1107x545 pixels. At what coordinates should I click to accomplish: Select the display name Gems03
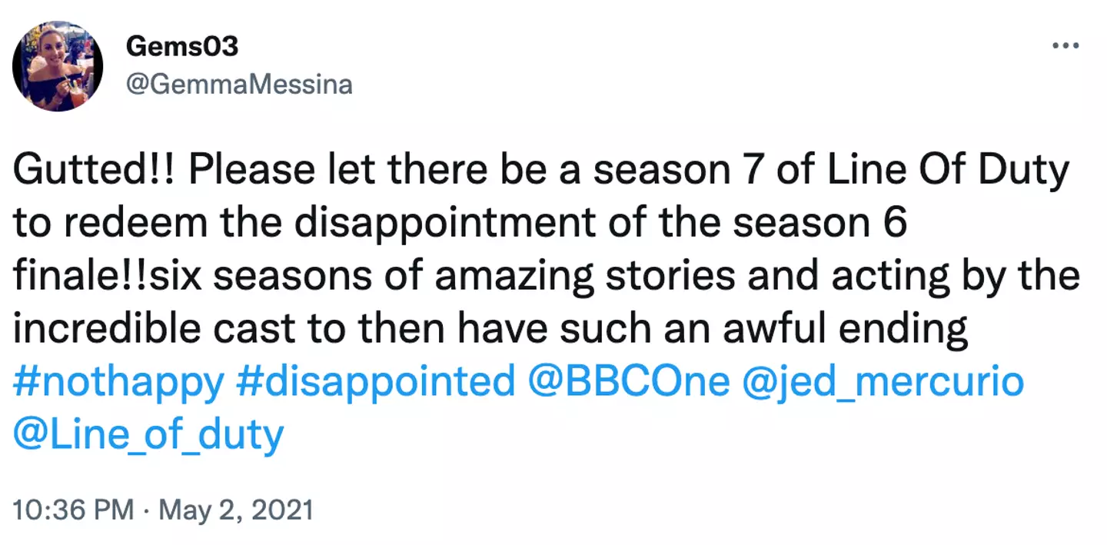(181, 46)
